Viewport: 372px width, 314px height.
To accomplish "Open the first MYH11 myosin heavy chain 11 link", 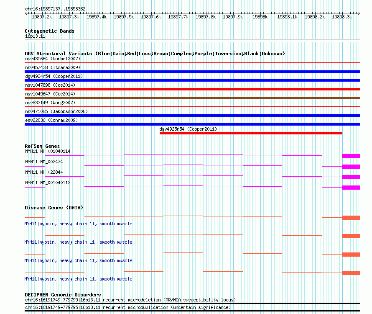I will coord(78,224).
